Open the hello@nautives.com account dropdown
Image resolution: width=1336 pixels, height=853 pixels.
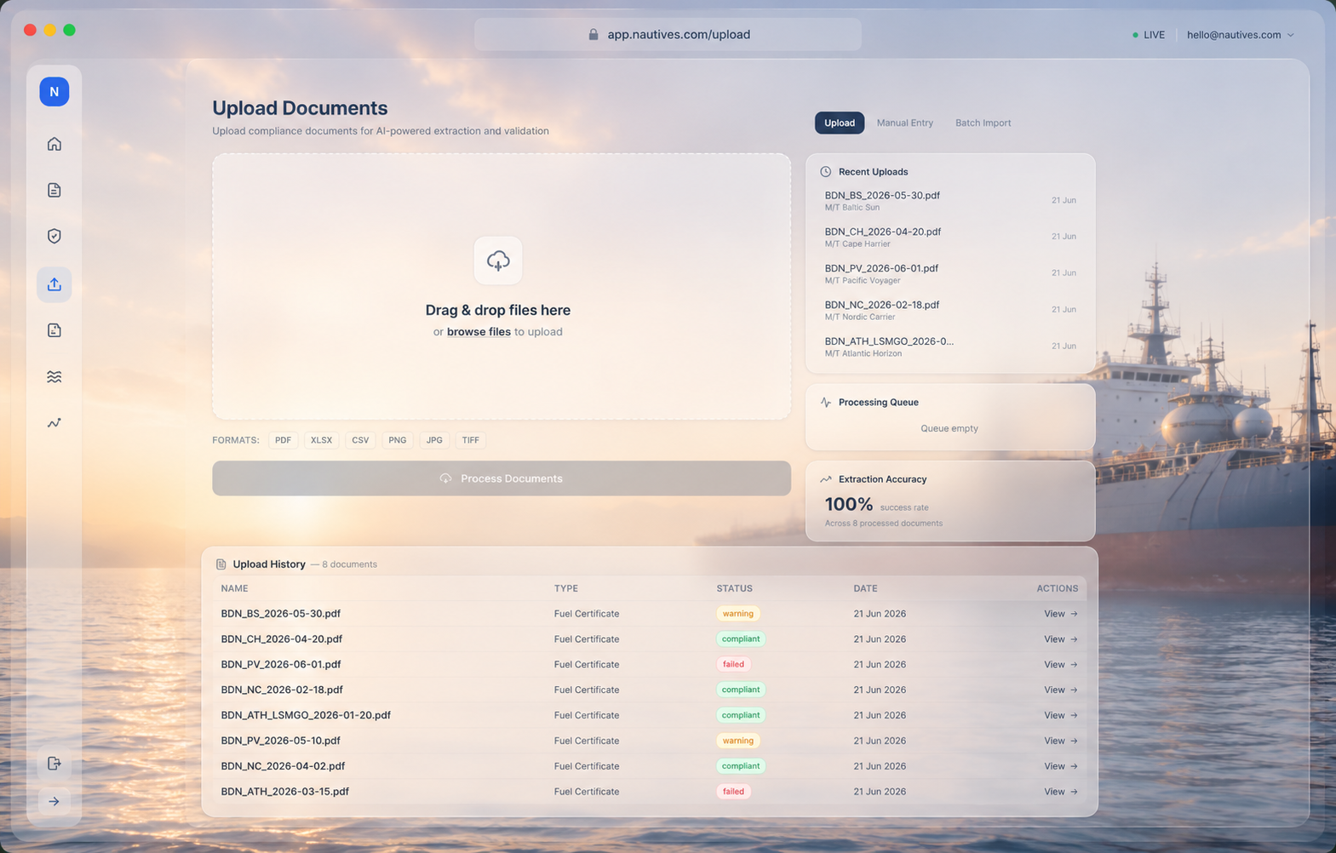pyautogui.click(x=1240, y=35)
